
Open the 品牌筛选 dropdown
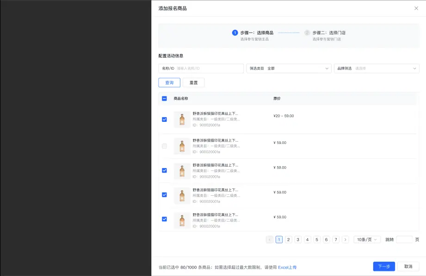click(x=377, y=68)
